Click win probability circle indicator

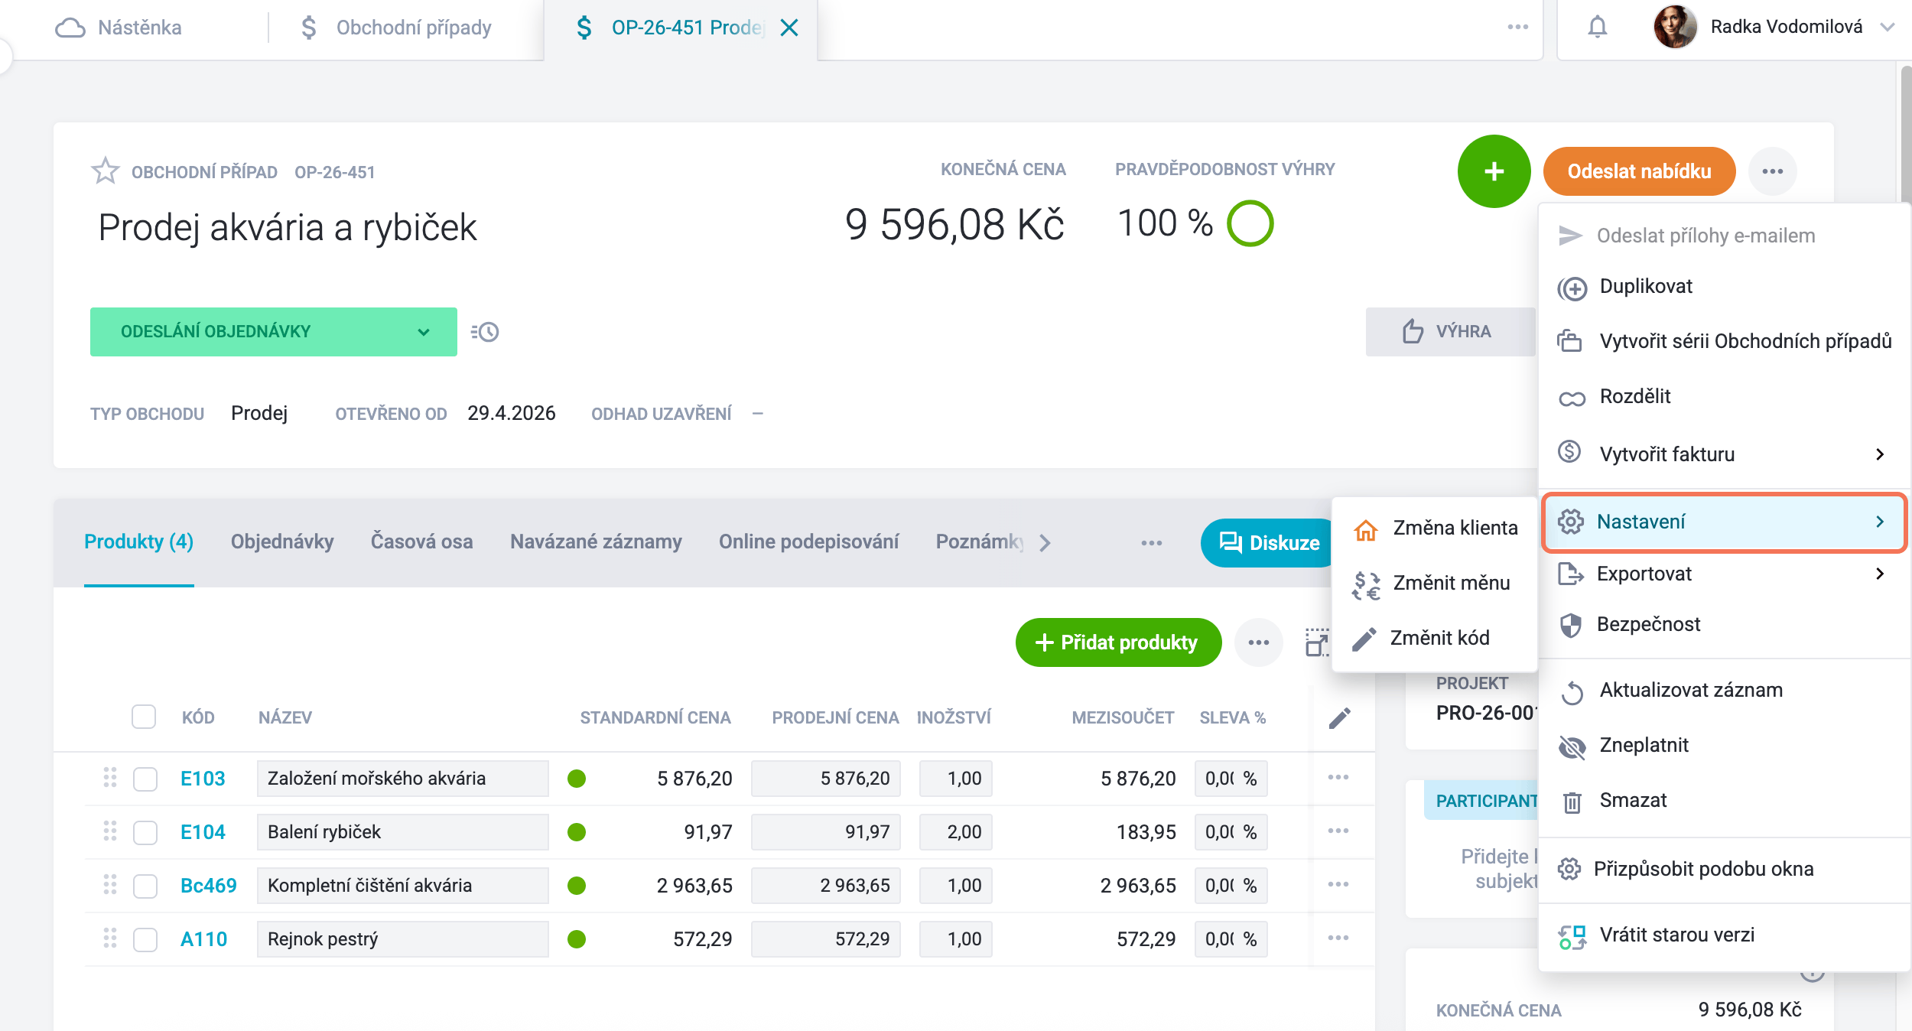click(x=1250, y=223)
